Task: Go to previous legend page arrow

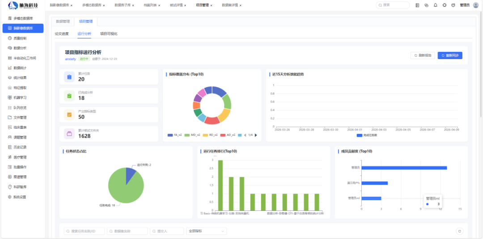Action: click(x=245, y=135)
